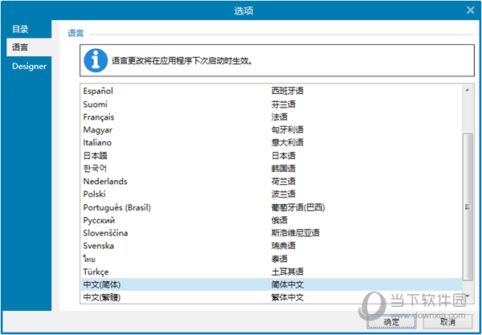Viewport: 482px width, 335px height.
Task: Select the Magyar language entry
Action: pos(272,130)
